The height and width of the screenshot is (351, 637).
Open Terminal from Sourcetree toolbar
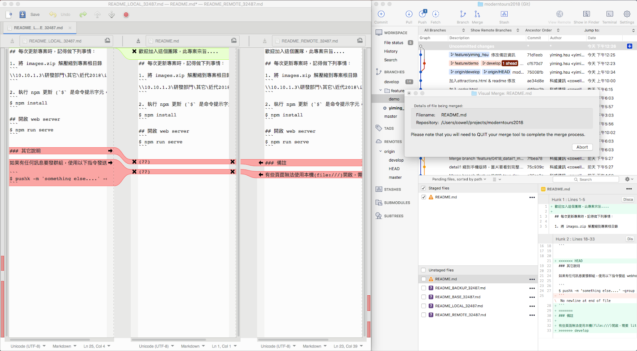coord(610,14)
